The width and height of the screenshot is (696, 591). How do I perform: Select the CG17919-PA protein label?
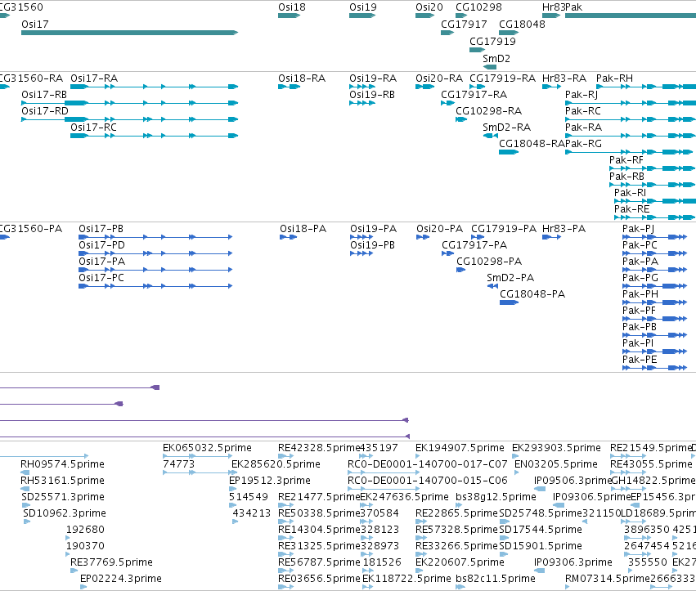[504, 229]
